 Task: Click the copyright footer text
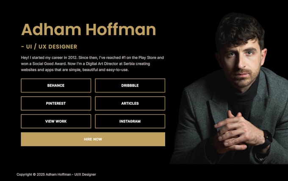[56, 174]
